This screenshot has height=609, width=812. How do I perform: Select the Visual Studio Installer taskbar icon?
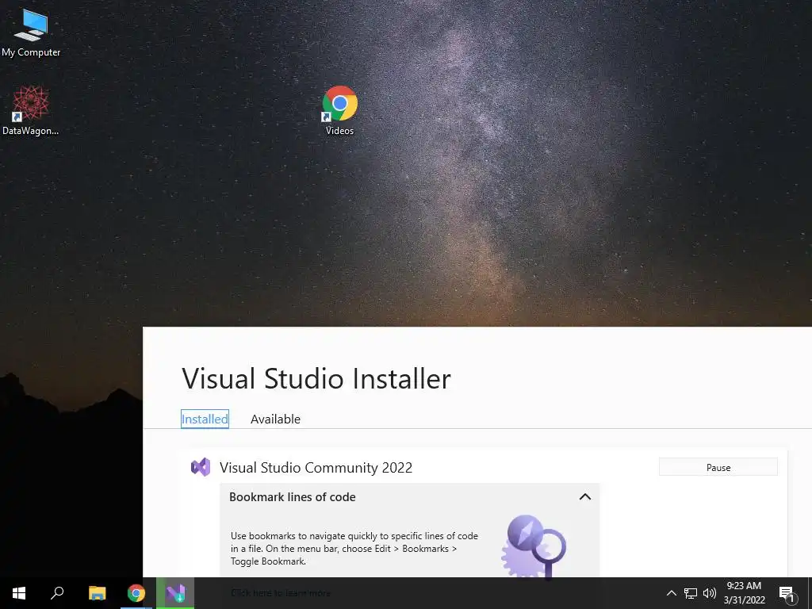point(175,593)
